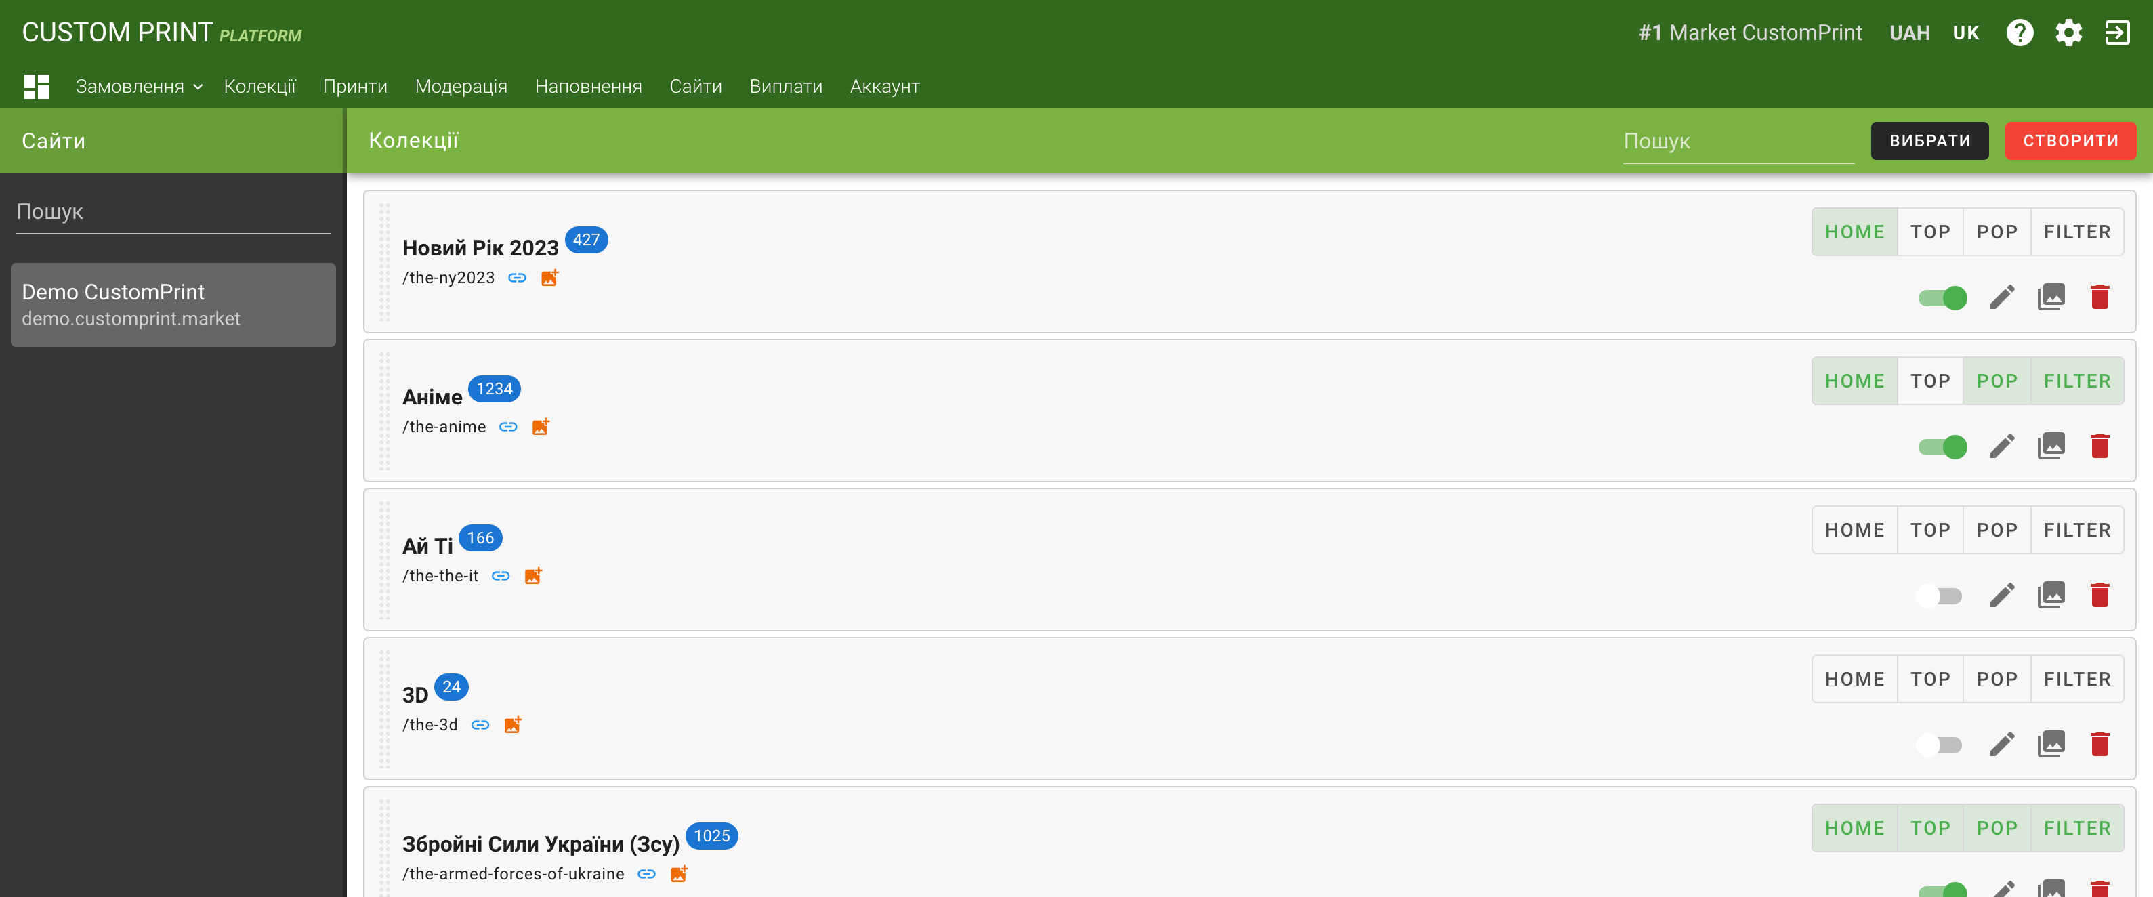Open gallery icon for Аніме
The height and width of the screenshot is (897, 2153).
point(2051,446)
